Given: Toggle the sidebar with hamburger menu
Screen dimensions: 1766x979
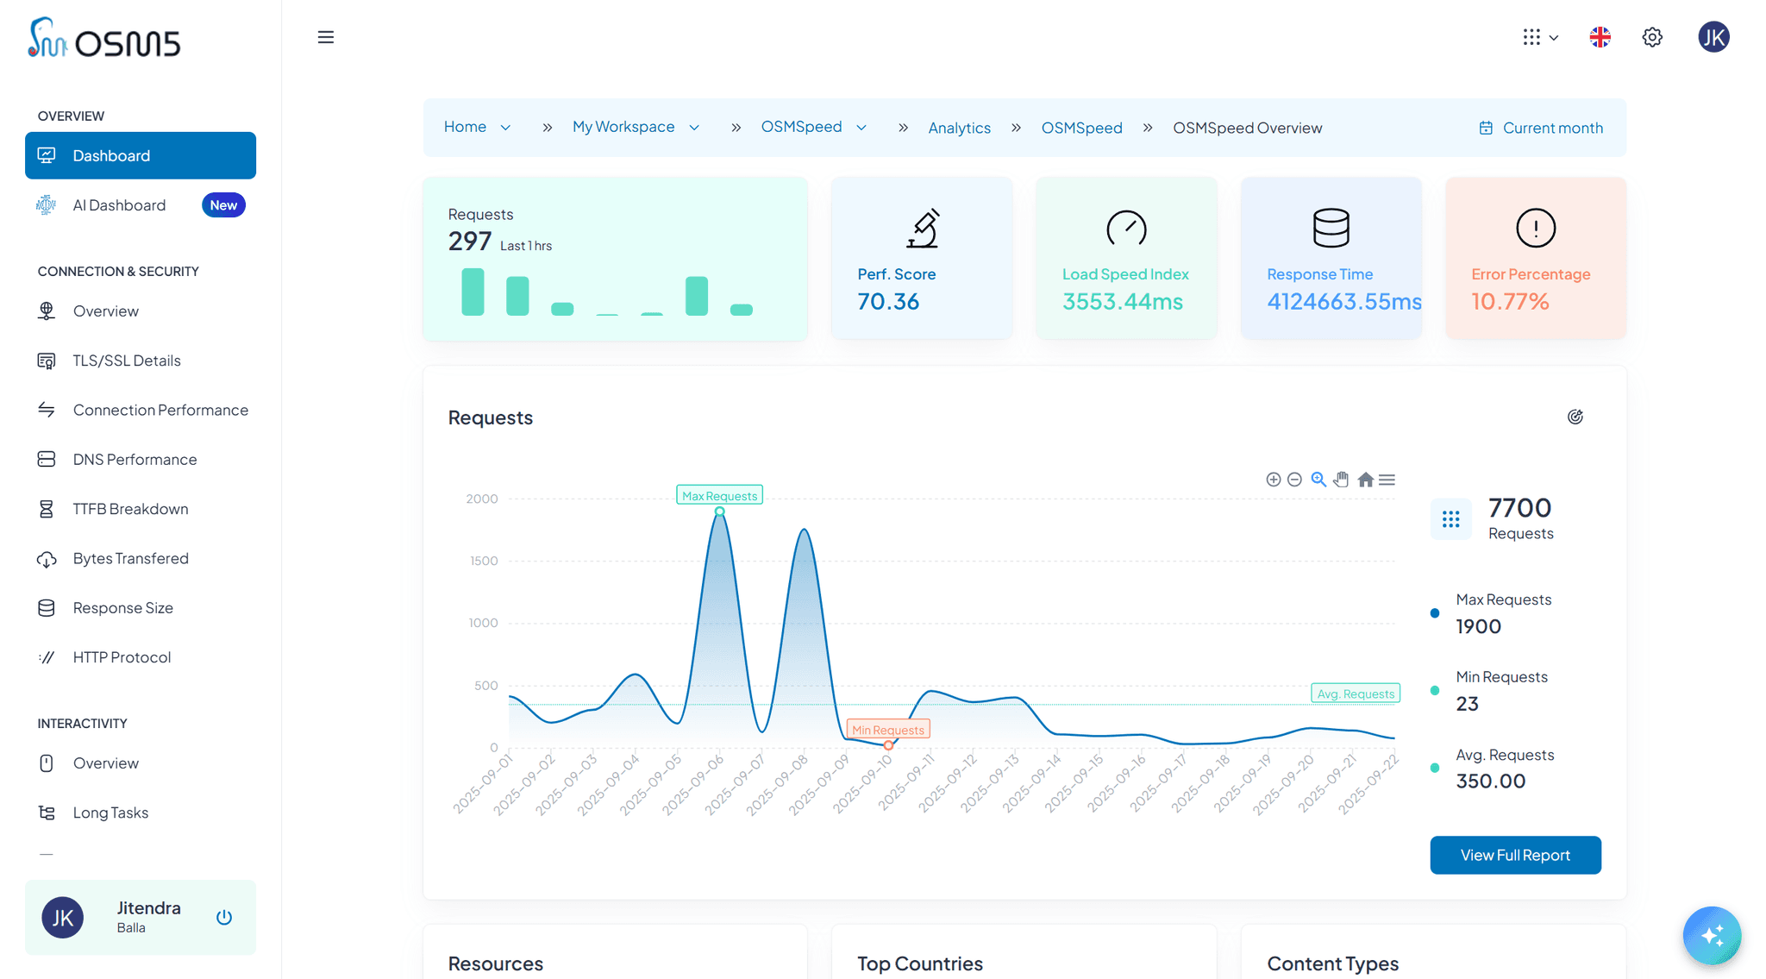Looking at the screenshot, I should pyautogui.click(x=325, y=37).
